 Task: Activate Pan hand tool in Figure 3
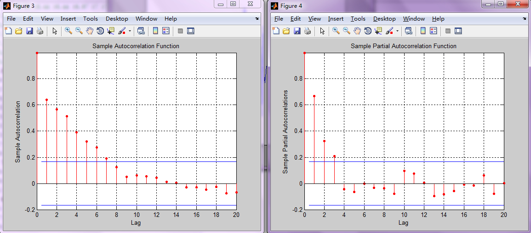(90, 31)
